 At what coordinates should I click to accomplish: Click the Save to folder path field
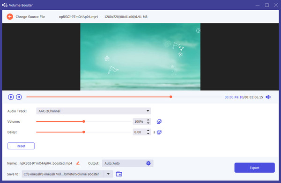click(x=63, y=174)
